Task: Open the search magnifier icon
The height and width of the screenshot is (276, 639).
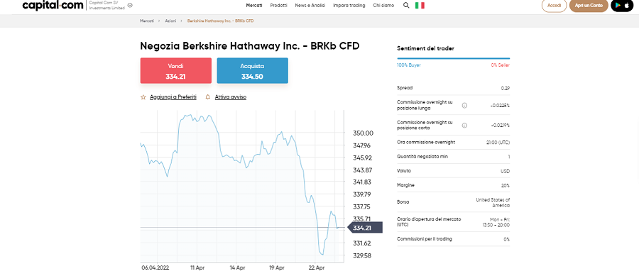Action: pyautogui.click(x=406, y=5)
